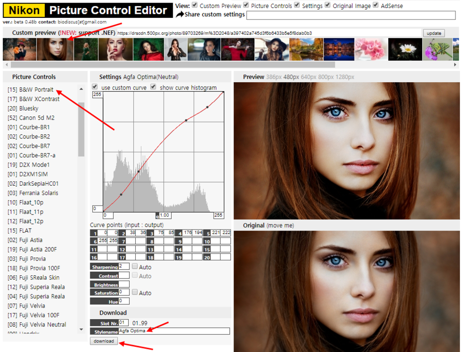Select the D2X Mode1 picture control
Screen dimensions: 467x352
(28, 165)
